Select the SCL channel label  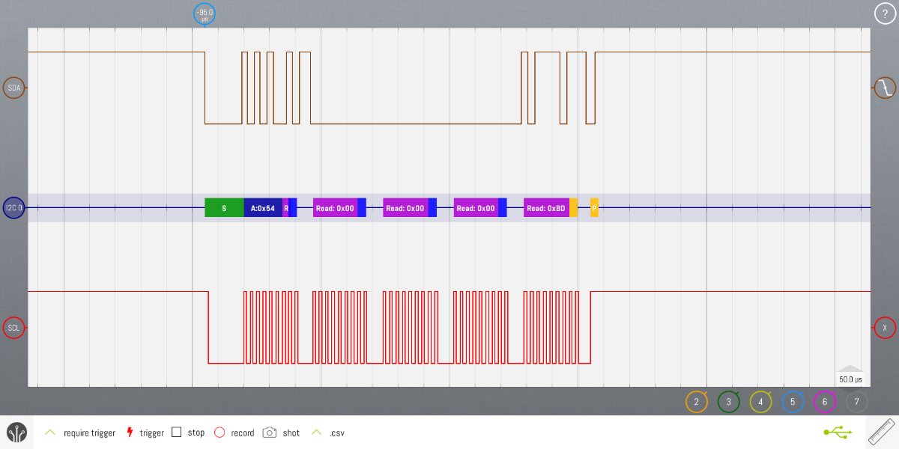[x=14, y=328]
